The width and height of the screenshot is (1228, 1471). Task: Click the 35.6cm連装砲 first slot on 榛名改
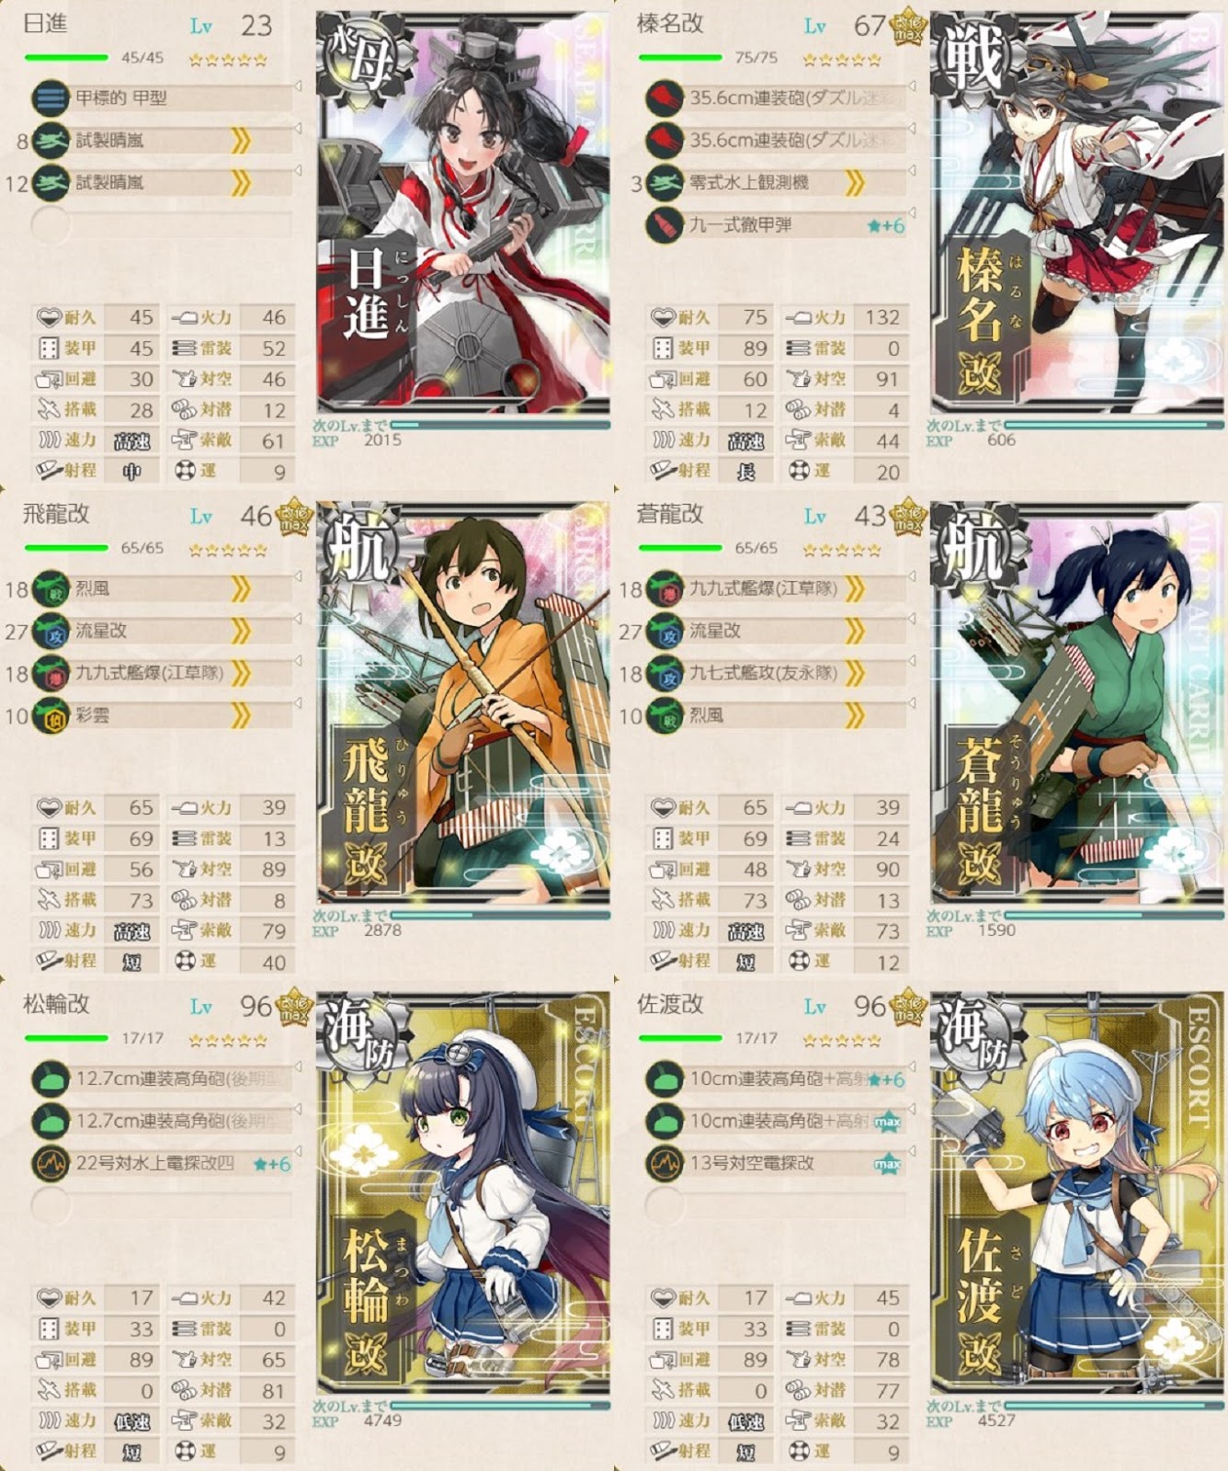point(776,97)
